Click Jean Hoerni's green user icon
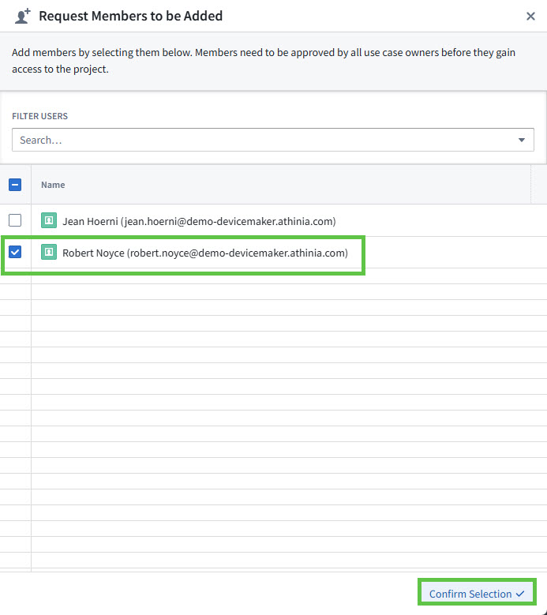 coord(49,221)
